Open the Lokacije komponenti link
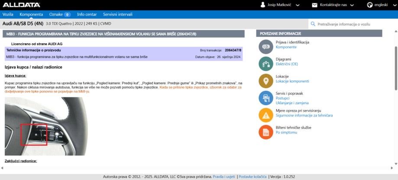398x180 pixels. tap(292, 81)
